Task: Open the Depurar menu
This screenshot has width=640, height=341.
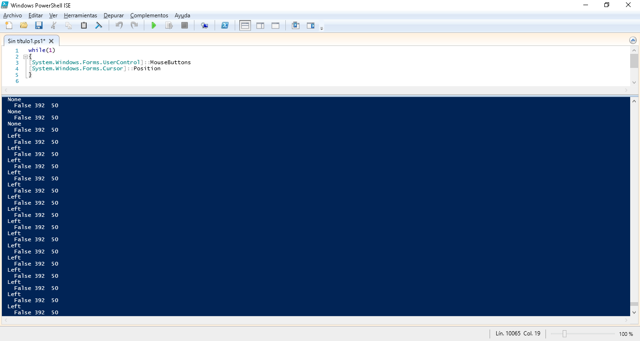Action: pos(113,15)
